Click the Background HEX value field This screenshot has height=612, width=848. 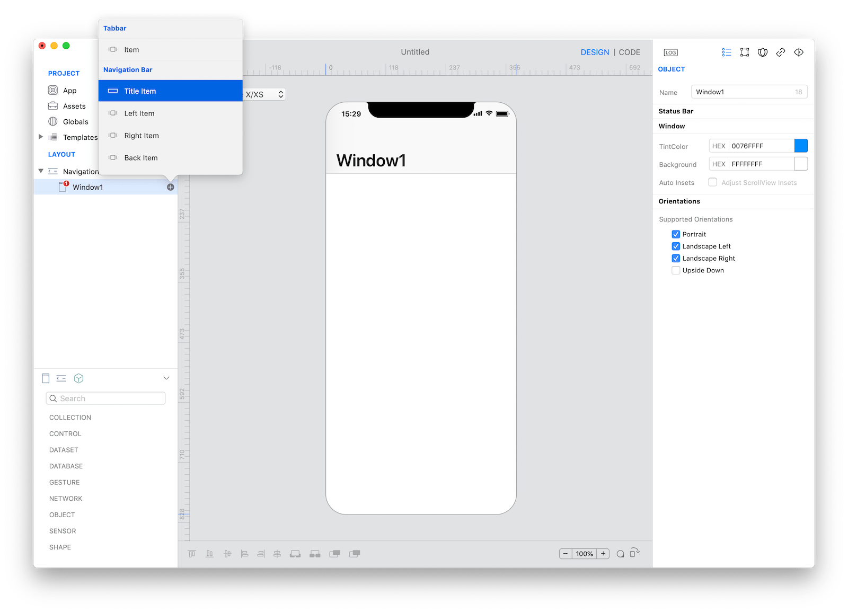(x=762, y=164)
